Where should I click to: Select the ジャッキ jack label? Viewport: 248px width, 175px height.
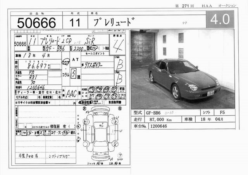pos(91,163)
